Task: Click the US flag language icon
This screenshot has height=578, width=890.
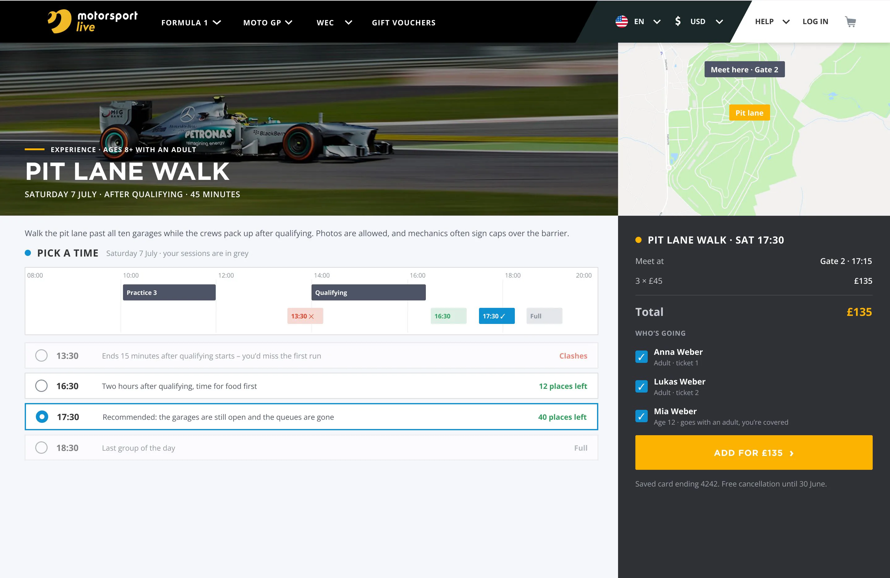Action: 621,22
